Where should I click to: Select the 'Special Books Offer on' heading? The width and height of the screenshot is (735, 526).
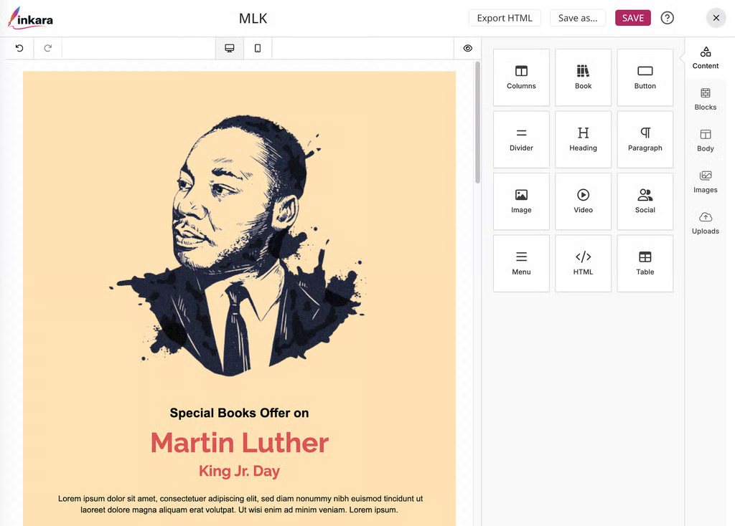(x=239, y=413)
